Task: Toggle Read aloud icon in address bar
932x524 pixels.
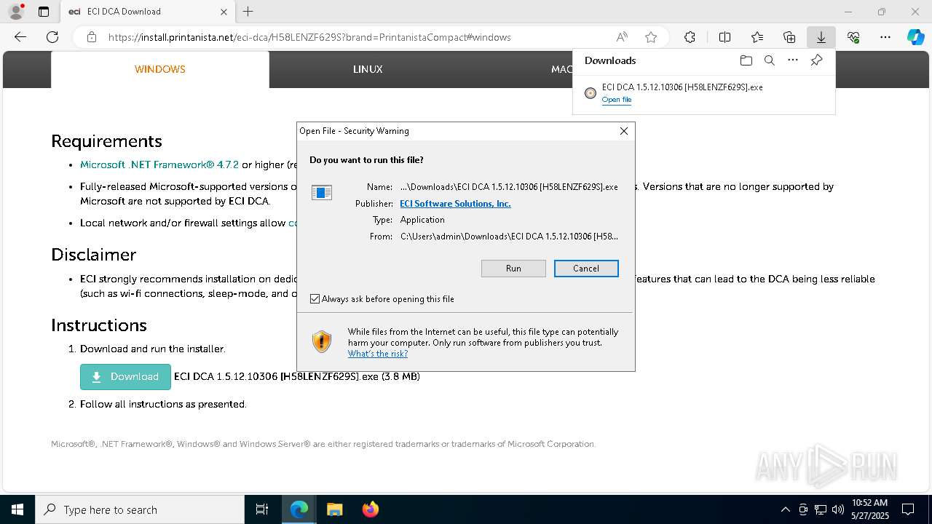Action: coord(622,37)
